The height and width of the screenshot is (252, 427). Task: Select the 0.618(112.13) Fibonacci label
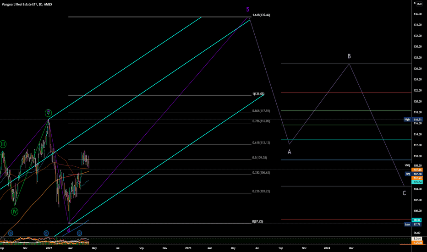coord(261,143)
